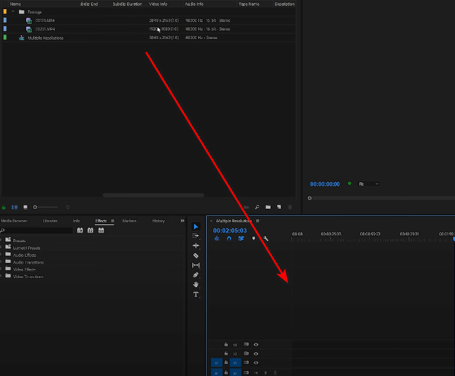
Task: Show more panel tabs double chevron
Action: click(182, 221)
